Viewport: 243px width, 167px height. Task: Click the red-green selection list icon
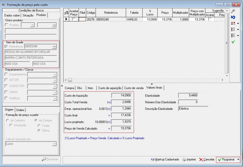(233, 23)
